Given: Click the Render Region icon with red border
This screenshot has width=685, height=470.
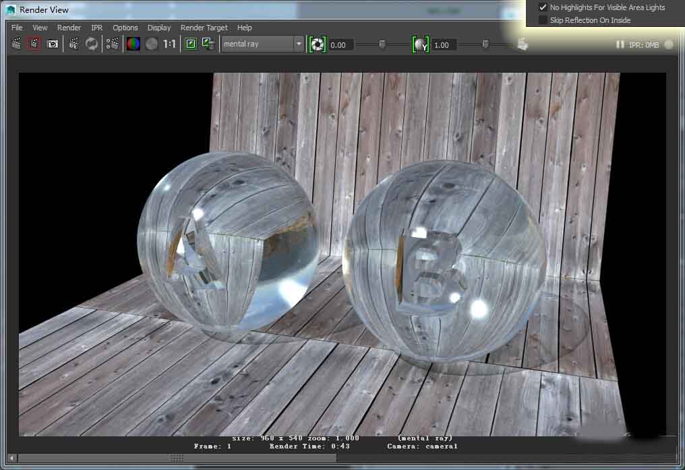Looking at the screenshot, I should [x=34, y=44].
